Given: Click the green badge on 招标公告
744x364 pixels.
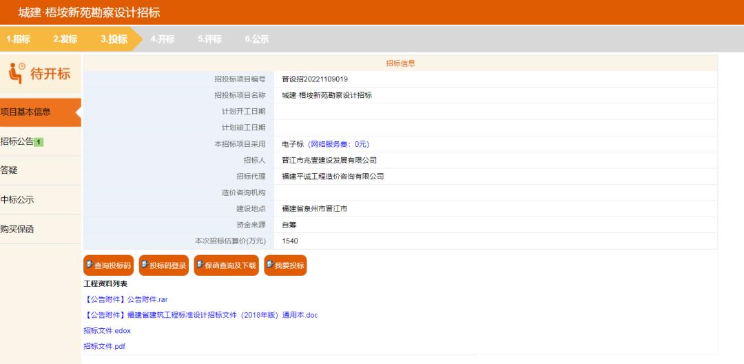Looking at the screenshot, I should click(x=39, y=142).
